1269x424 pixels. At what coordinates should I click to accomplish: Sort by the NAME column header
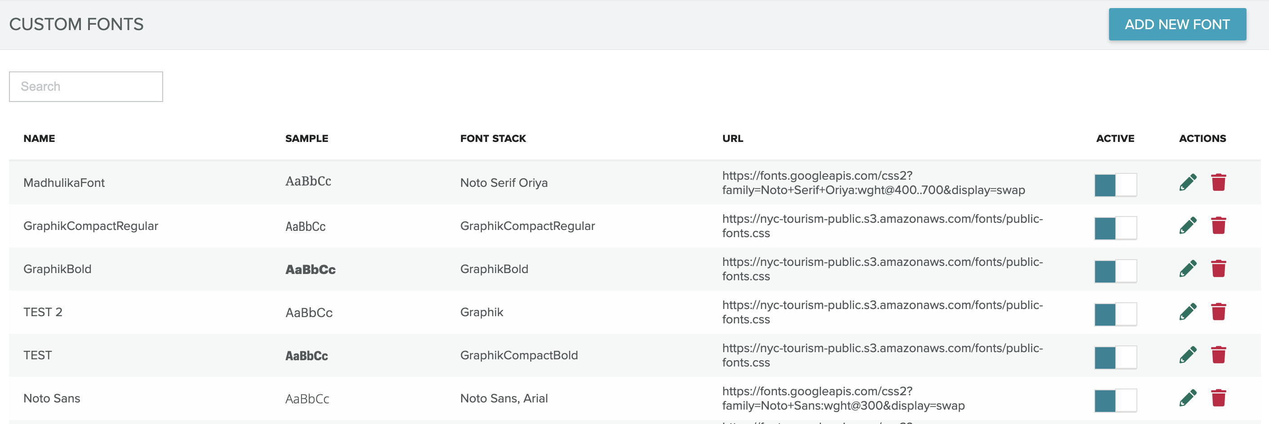[40, 138]
